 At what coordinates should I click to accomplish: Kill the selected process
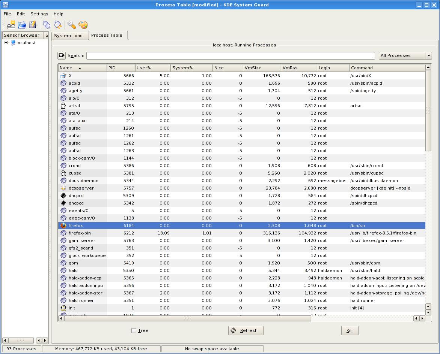point(350,330)
